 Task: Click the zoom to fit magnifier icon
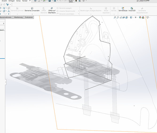115,18
